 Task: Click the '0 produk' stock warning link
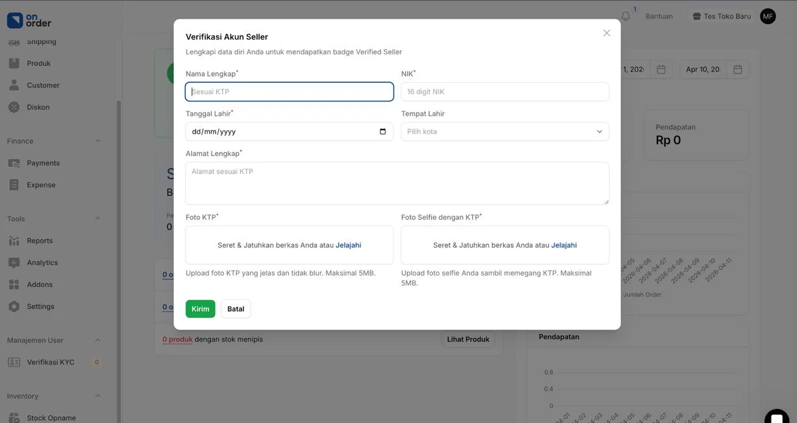click(177, 339)
